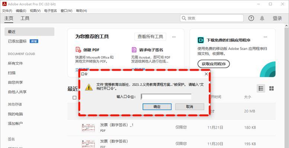289x148 pixels.
Task: Click the 180 KB size cell
Action: [250, 127]
